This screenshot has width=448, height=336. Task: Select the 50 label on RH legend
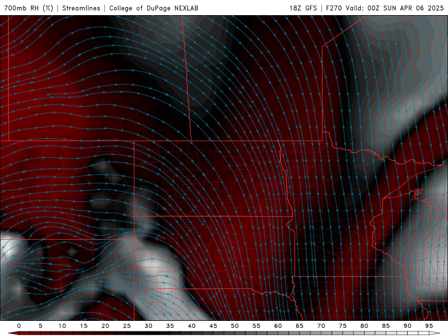pyautogui.click(x=235, y=326)
